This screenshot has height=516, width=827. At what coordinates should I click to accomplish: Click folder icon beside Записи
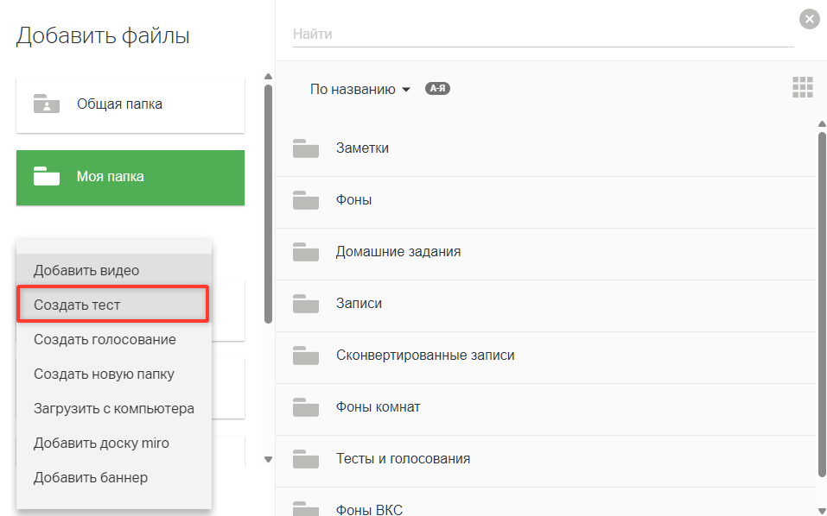[306, 304]
